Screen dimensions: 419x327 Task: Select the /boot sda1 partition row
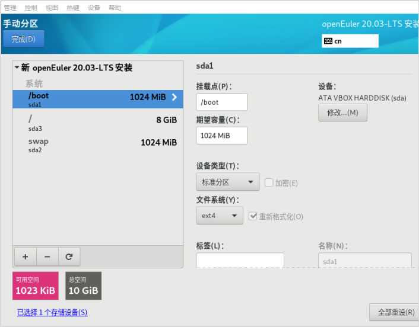click(98, 99)
